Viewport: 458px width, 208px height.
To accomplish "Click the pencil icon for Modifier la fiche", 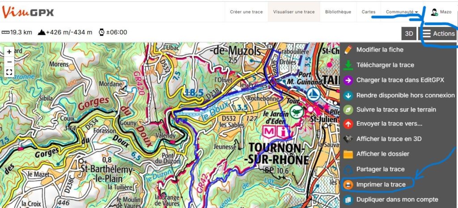I will 348,50.
